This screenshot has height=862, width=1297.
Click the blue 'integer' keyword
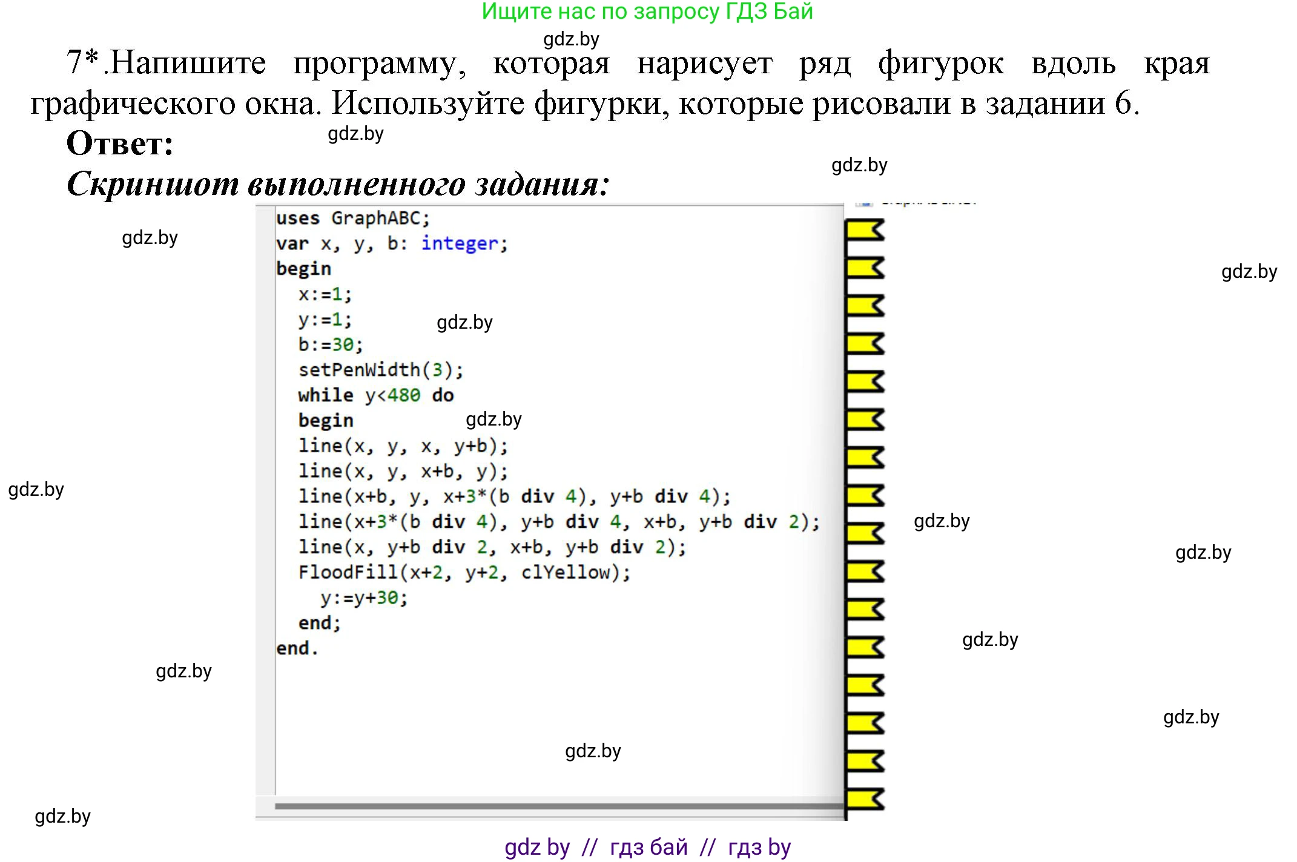tap(460, 243)
